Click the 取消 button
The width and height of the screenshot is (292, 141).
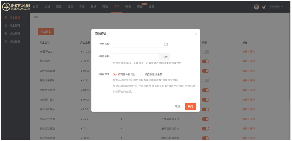[x=177, y=106]
